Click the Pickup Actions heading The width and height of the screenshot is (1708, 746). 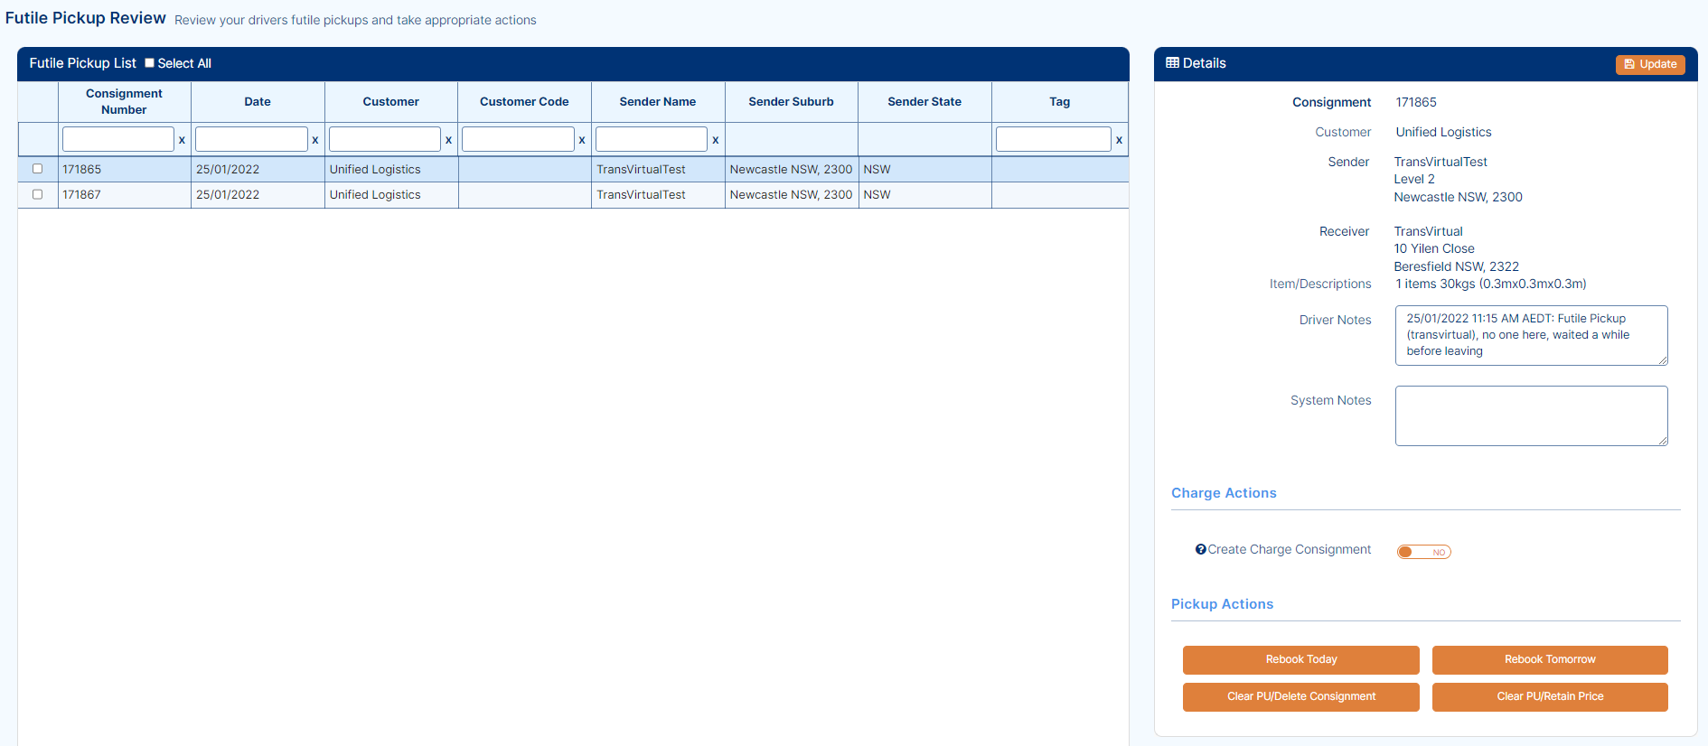tap(1222, 604)
